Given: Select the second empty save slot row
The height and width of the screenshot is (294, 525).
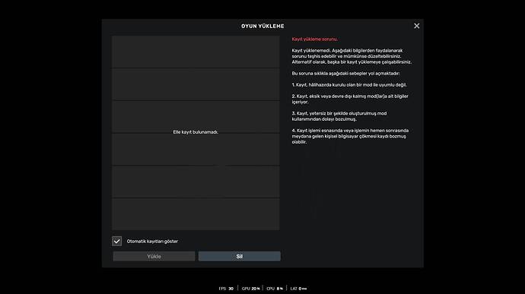Looking at the screenshot, I should (196, 84).
